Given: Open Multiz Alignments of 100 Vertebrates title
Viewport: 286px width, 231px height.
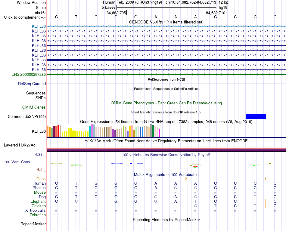Looking at the screenshot, I should (x=166, y=175).
